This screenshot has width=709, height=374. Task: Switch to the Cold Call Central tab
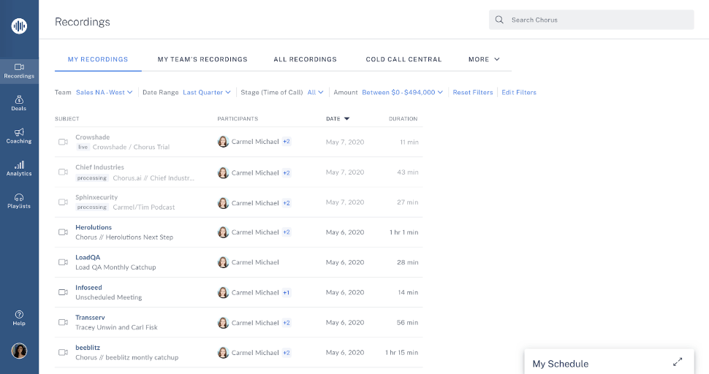[x=403, y=59]
